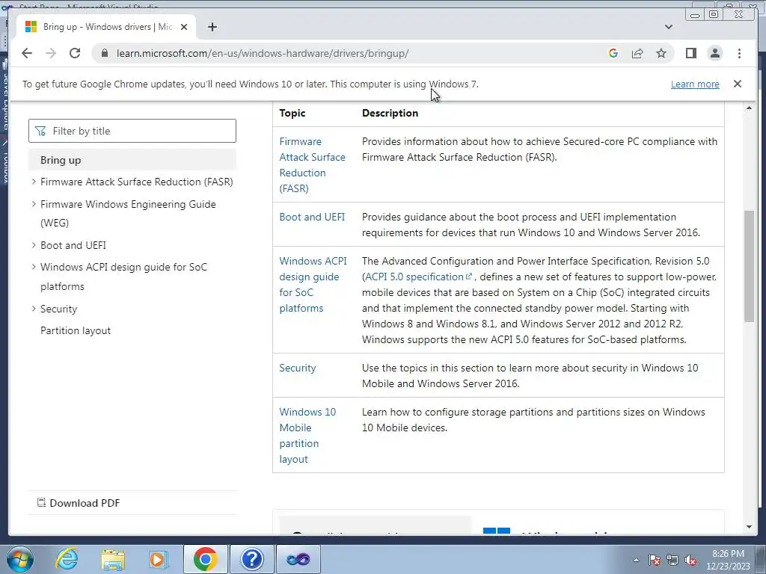
Task: Open Security sidebar entry
Action: pyautogui.click(x=58, y=309)
